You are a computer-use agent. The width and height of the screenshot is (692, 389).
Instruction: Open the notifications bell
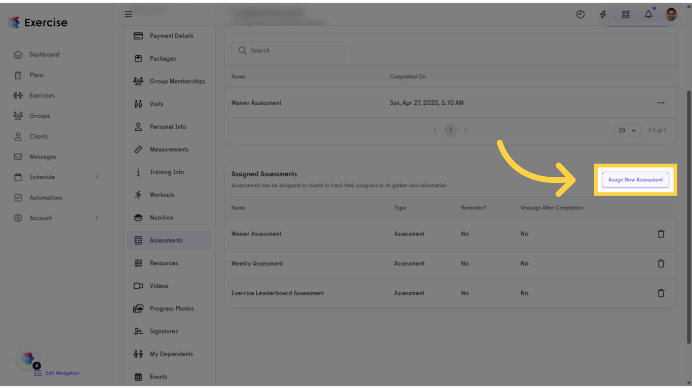[x=648, y=14]
